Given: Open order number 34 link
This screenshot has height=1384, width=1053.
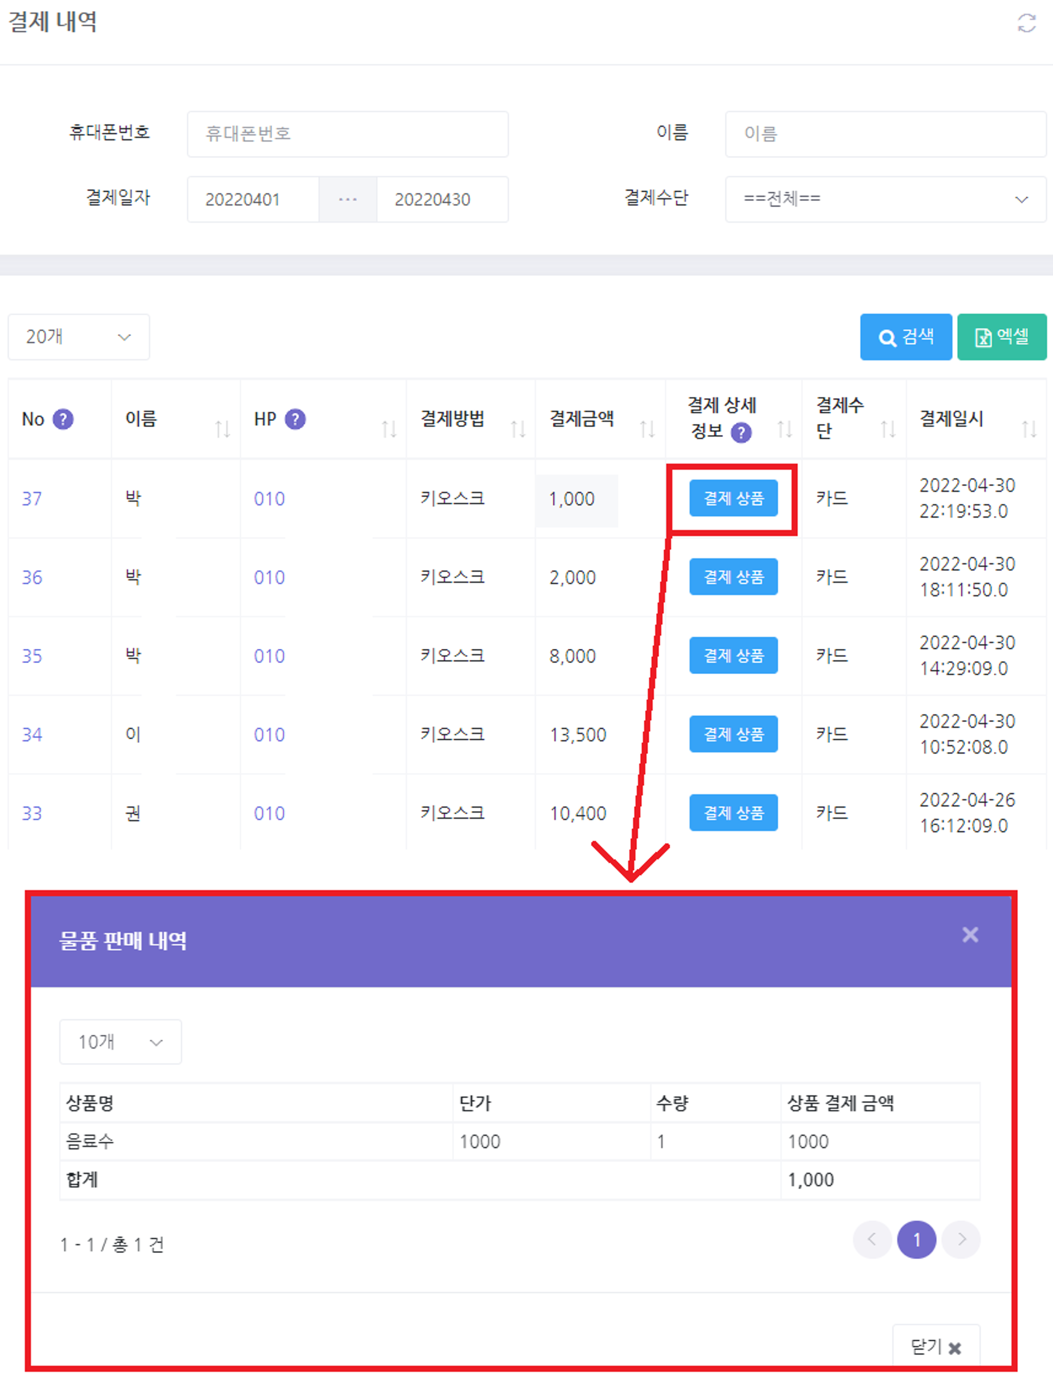Looking at the screenshot, I should (x=32, y=735).
